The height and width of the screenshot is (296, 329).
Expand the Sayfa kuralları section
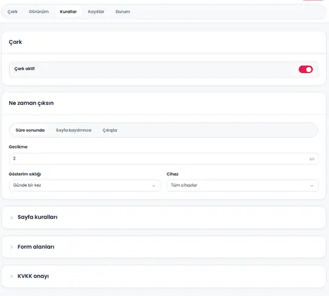coord(164,217)
